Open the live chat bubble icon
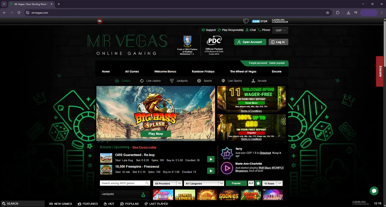This screenshot has height=207, width=386. (x=374, y=191)
